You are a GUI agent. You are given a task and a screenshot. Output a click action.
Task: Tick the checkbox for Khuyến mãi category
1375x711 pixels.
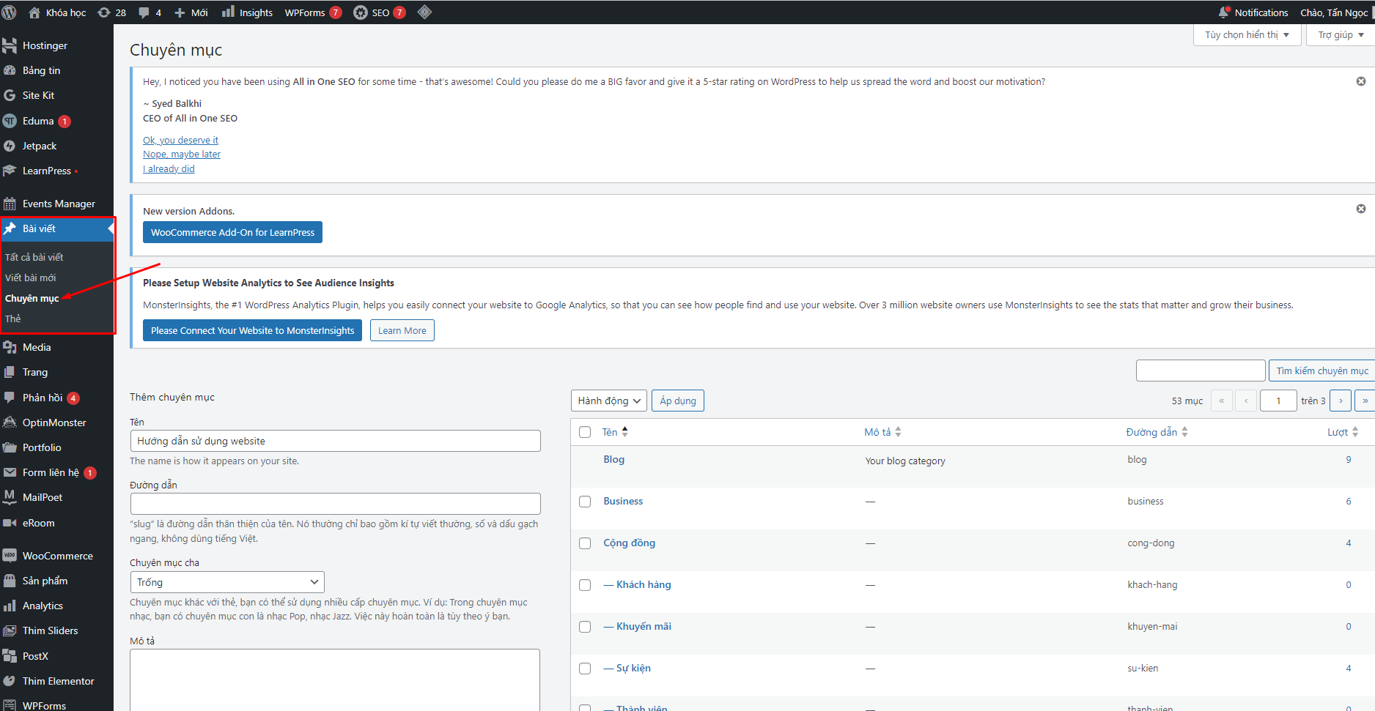[x=585, y=627]
